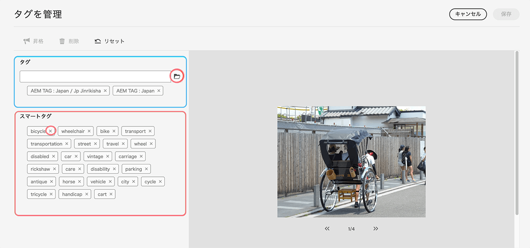This screenshot has width=530, height=248.
Task: Click the 削除 delete toolbar item
Action: [x=69, y=41]
